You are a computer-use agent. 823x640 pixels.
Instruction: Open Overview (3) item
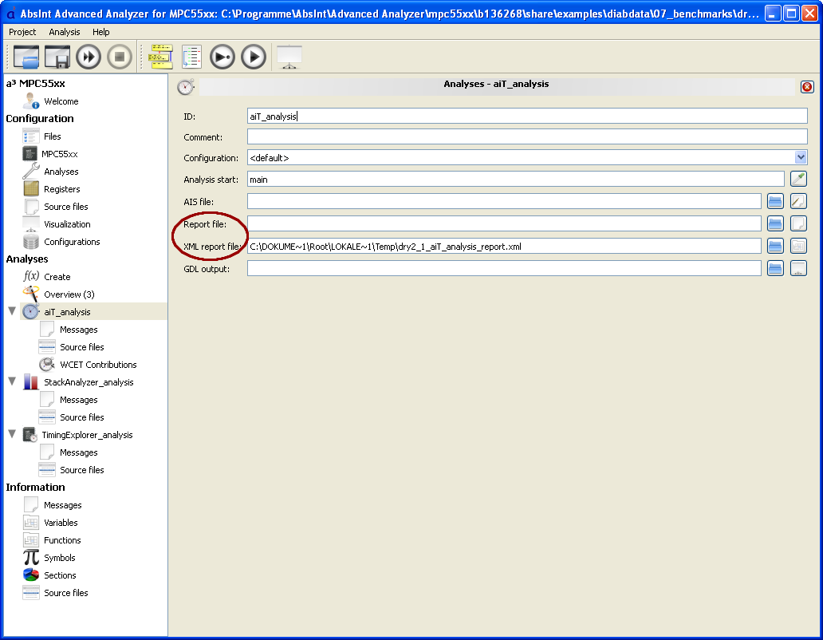tap(59, 294)
